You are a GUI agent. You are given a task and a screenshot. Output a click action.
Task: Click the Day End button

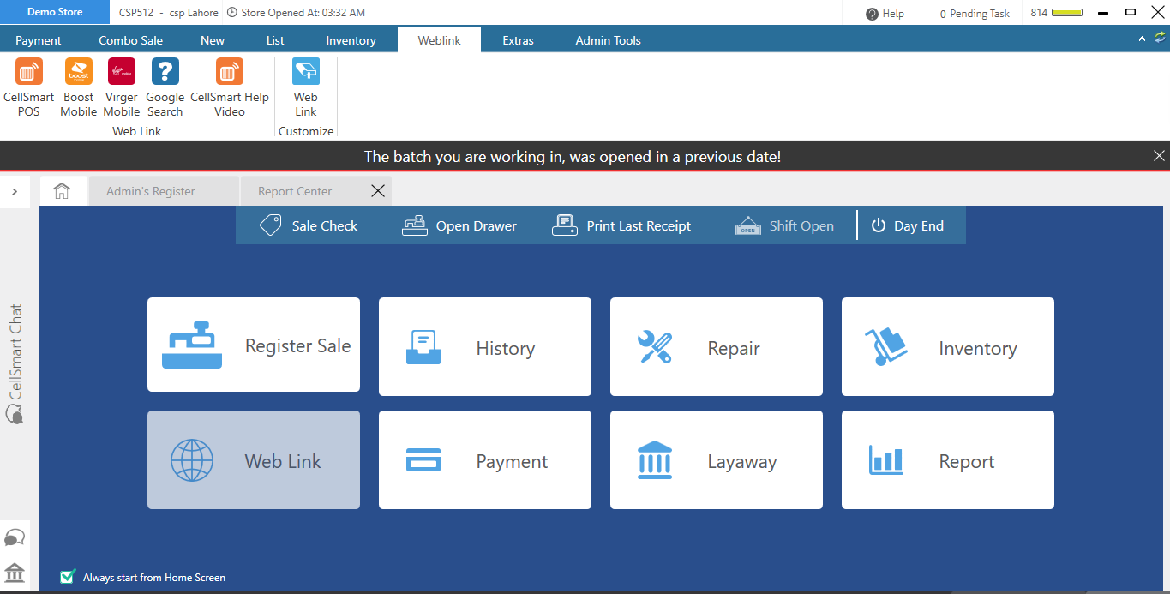tap(908, 226)
